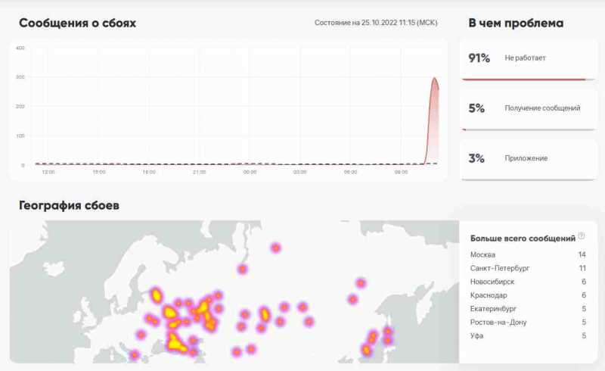Click the help question-mark icon beside Больше всего сообщений
This screenshot has height=371, width=605.
coord(582,236)
